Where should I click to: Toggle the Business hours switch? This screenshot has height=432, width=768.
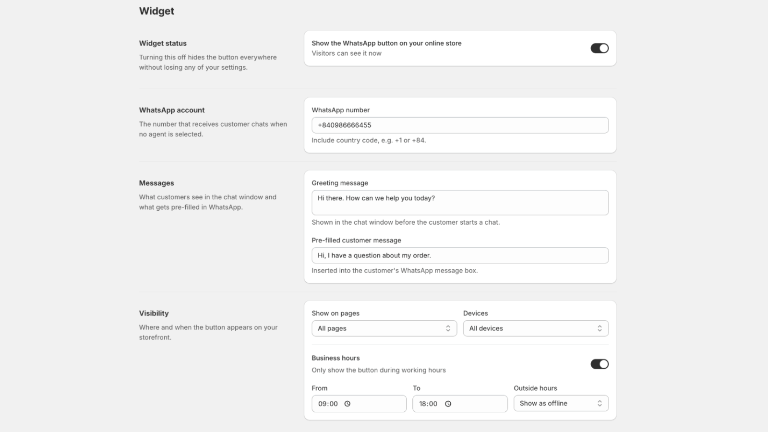(600, 364)
